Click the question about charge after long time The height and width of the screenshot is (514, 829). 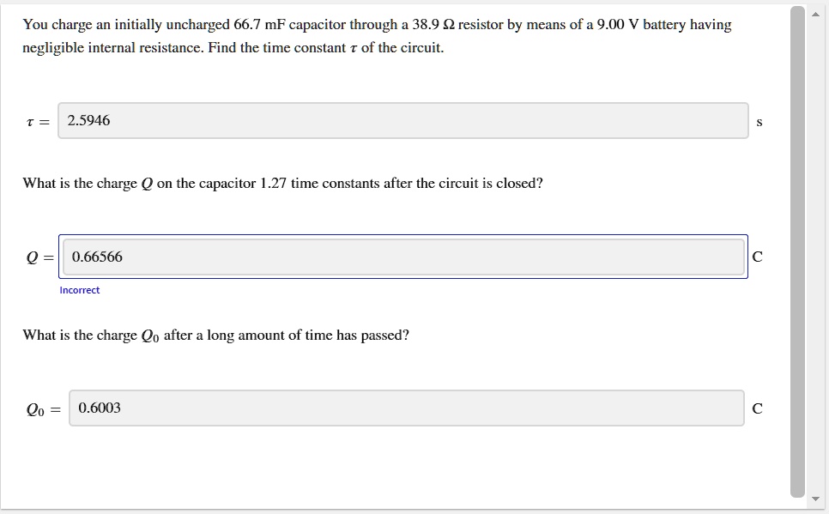215,335
